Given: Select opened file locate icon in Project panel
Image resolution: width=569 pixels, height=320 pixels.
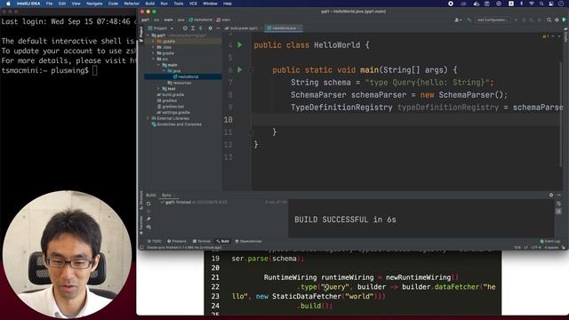Looking at the screenshot, I should pos(185,28).
